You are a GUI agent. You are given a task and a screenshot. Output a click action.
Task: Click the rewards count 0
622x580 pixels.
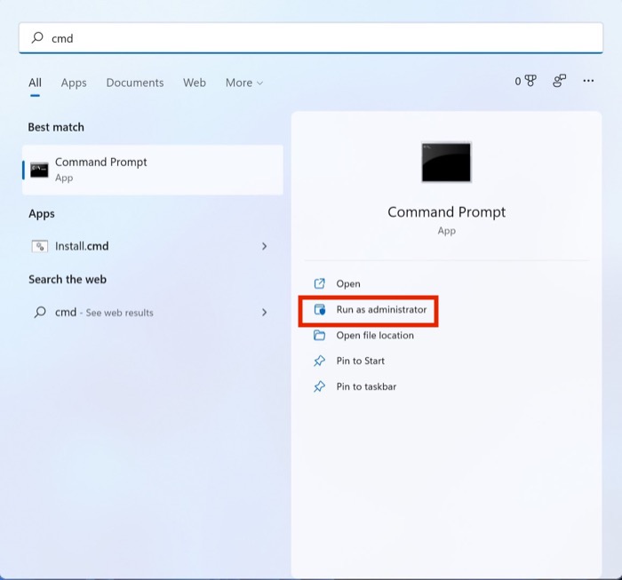[518, 82]
